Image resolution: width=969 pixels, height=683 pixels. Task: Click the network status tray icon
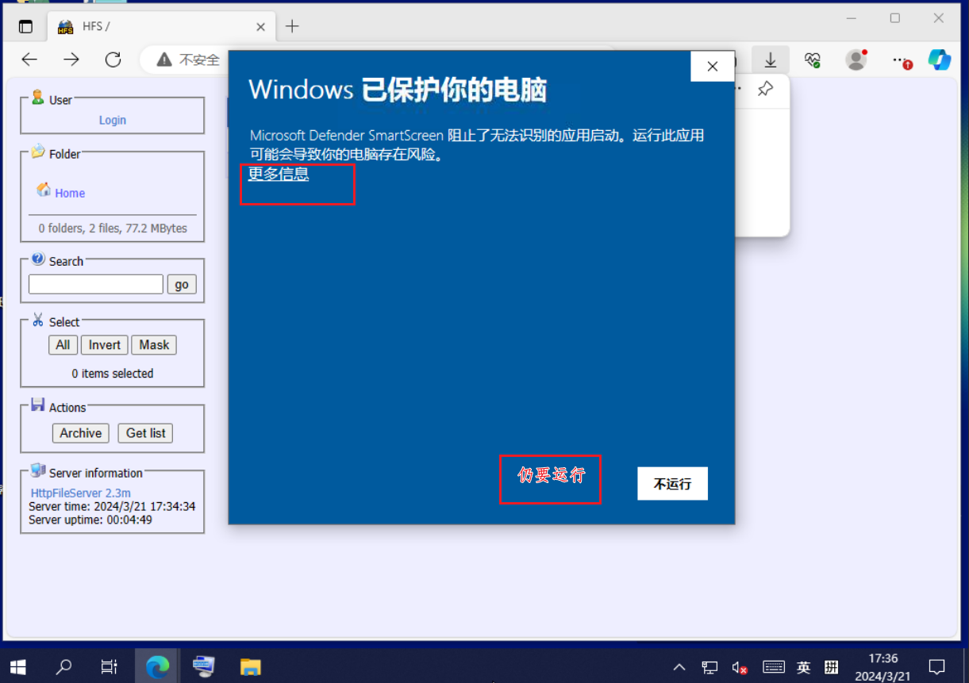pyautogui.click(x=709, y=667)
